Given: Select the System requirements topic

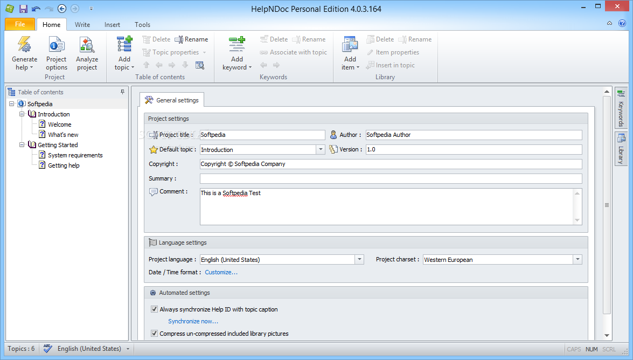Looking at the screenshot, I should pos(75,155).
